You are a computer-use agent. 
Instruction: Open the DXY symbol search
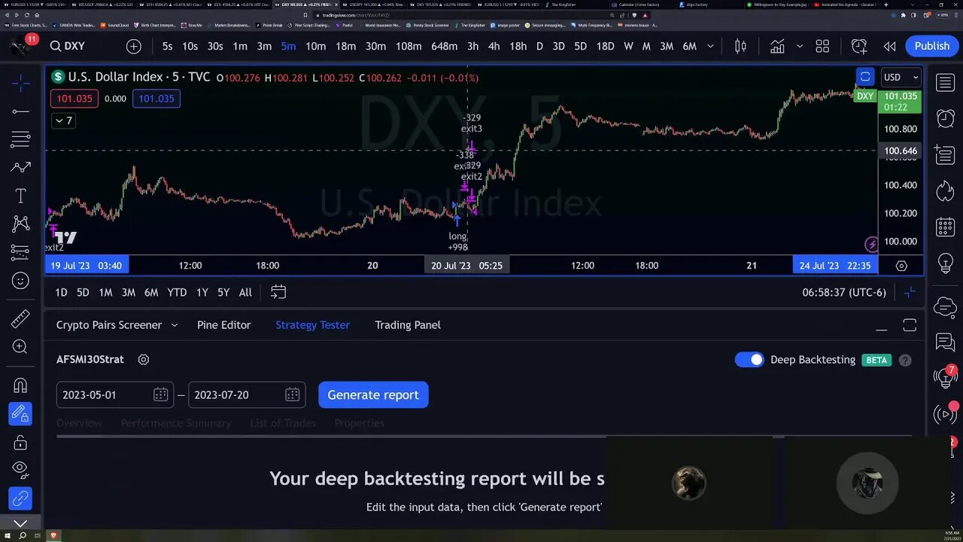pyautogui.click(x=68, y=46)
